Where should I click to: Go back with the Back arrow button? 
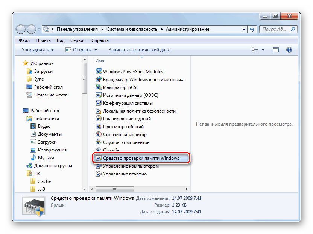21,30
